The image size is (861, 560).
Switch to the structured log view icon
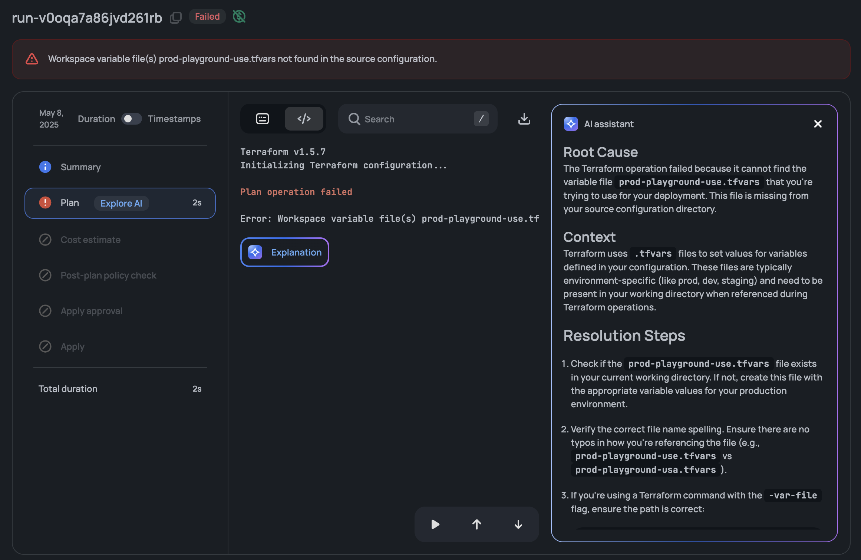coord(263,119)
